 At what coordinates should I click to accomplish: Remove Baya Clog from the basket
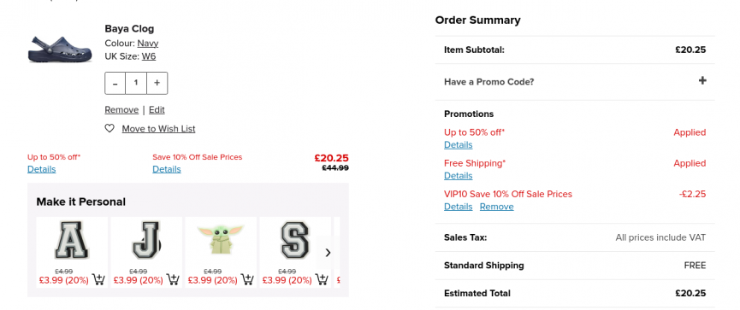pos(121,110)
